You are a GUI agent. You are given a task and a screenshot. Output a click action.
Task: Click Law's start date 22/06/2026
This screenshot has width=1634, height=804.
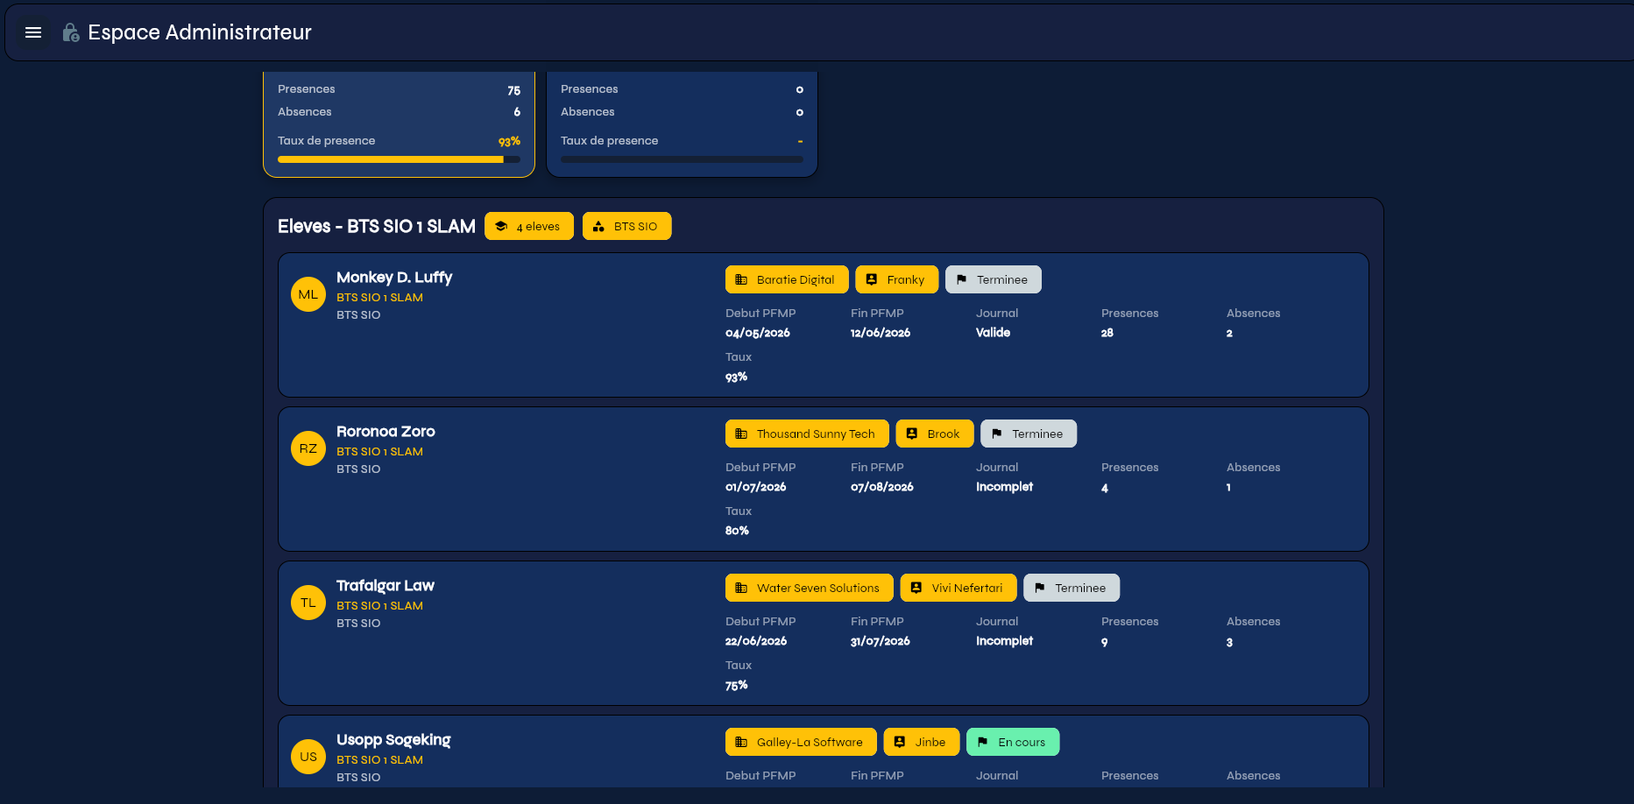(756, 641)
